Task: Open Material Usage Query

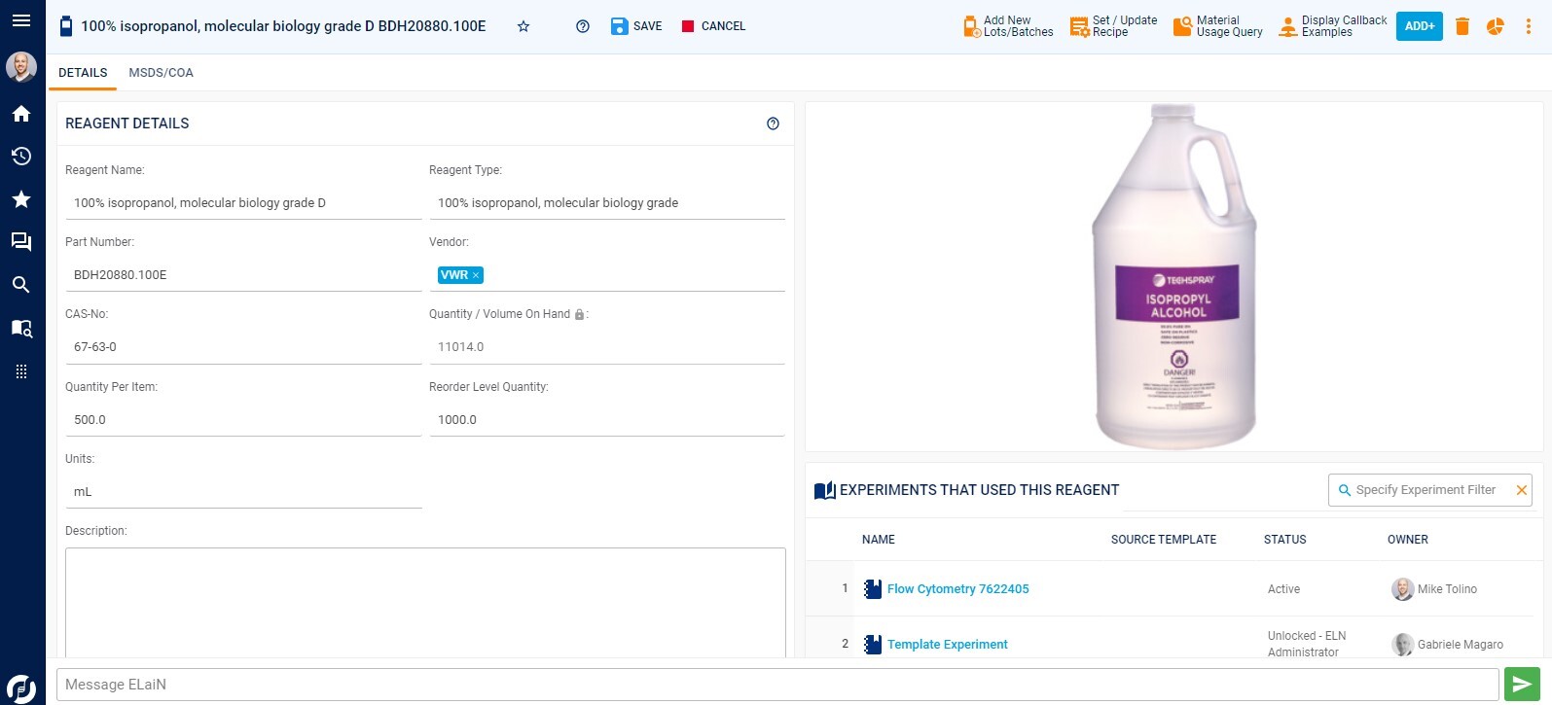Action: pyautogui.click(x=1218, y=26)
